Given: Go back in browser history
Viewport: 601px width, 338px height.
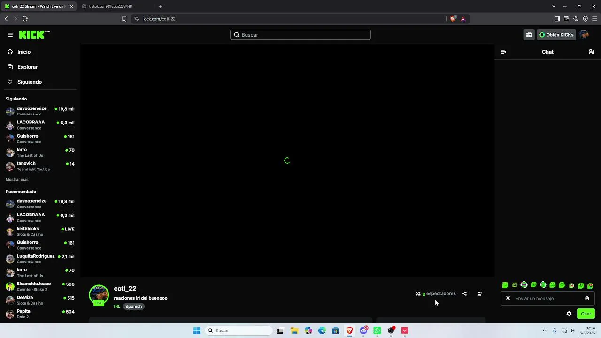Looking at the screenshot, I should 6,19.
